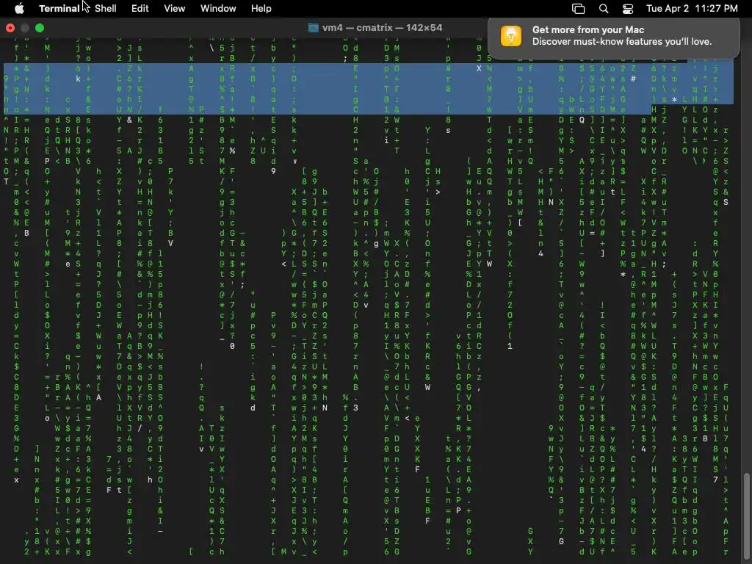Open Control Center icon
This screenshot has width=752, height=564.
click(x=628, y=9)
